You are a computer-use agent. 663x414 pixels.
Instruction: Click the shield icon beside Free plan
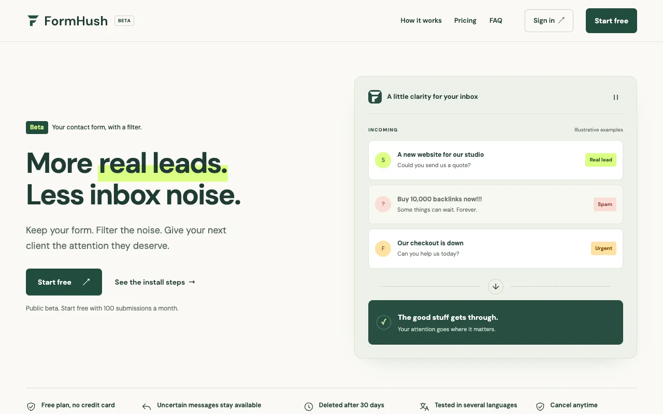[x=31, y=407]
